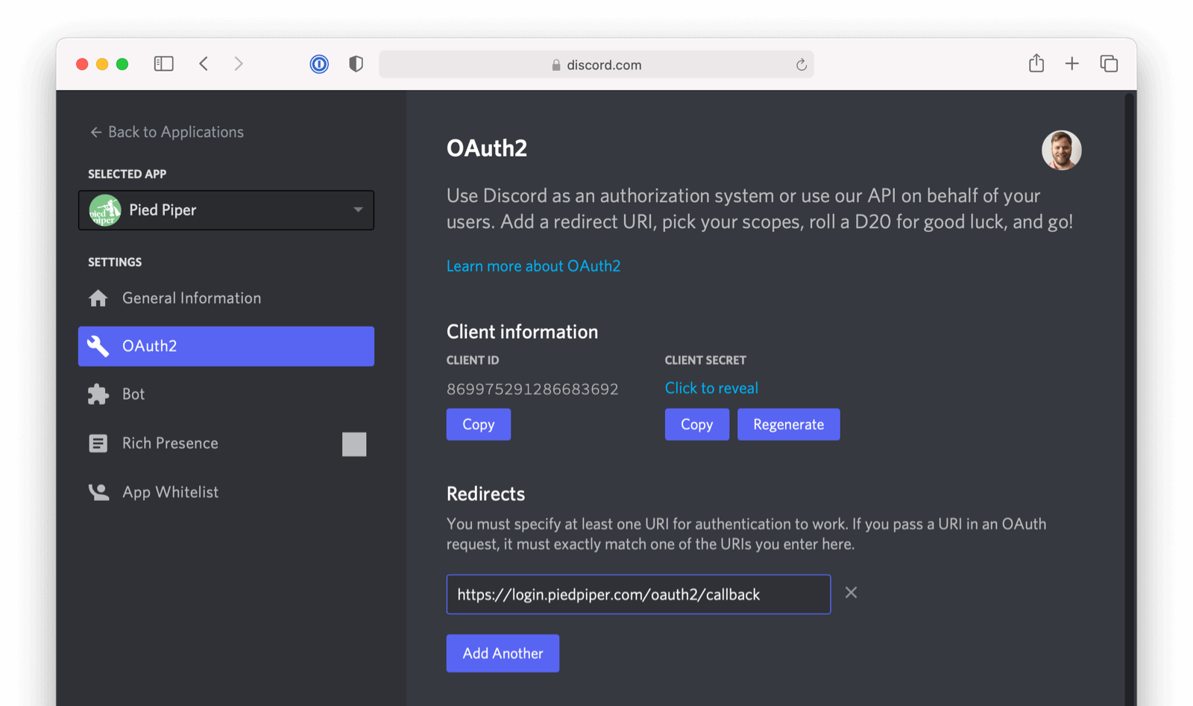Image resolution: width=1193 pixels, height=706 pixels.
Task: Go back with the browser back arrow
Action: tap(204, 64)
